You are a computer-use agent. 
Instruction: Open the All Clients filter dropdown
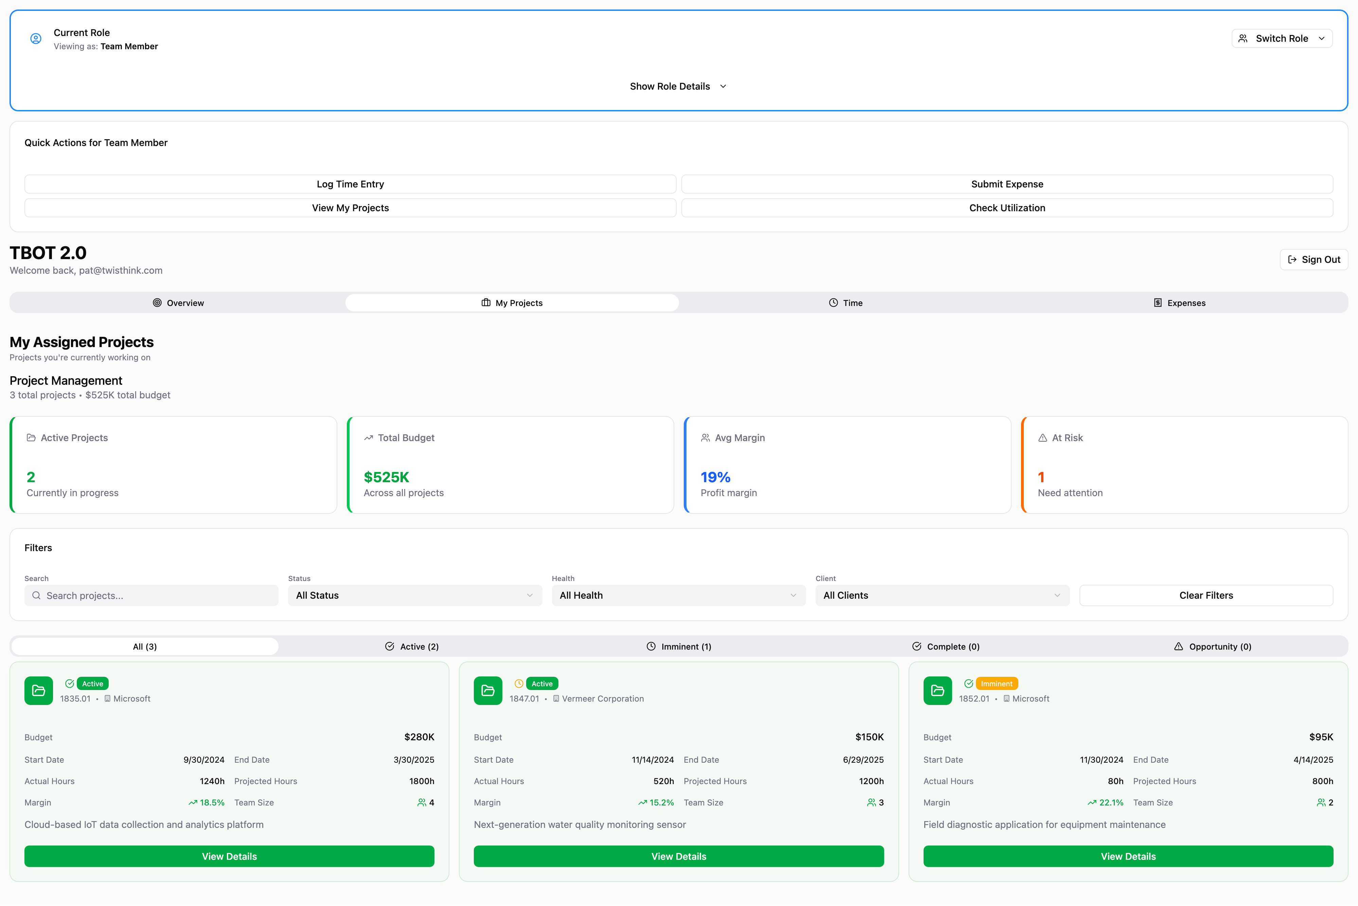point(942,596)
